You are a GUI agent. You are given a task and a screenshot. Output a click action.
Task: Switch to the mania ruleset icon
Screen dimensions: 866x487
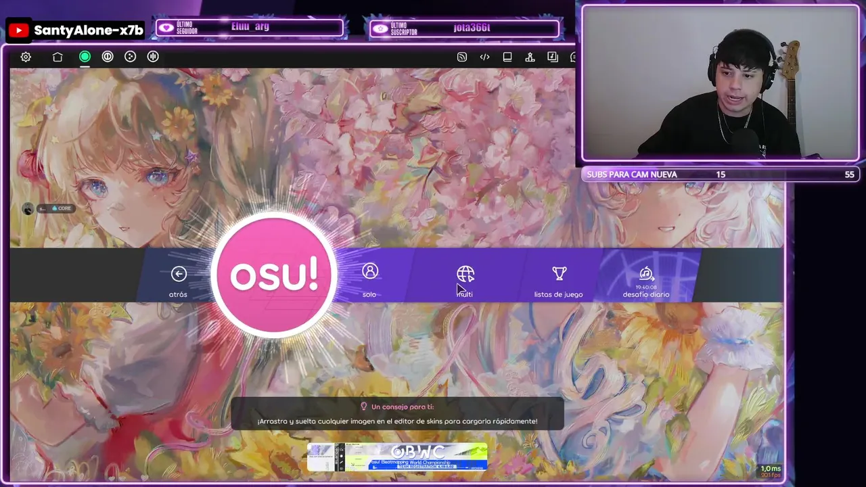(153, 57)
